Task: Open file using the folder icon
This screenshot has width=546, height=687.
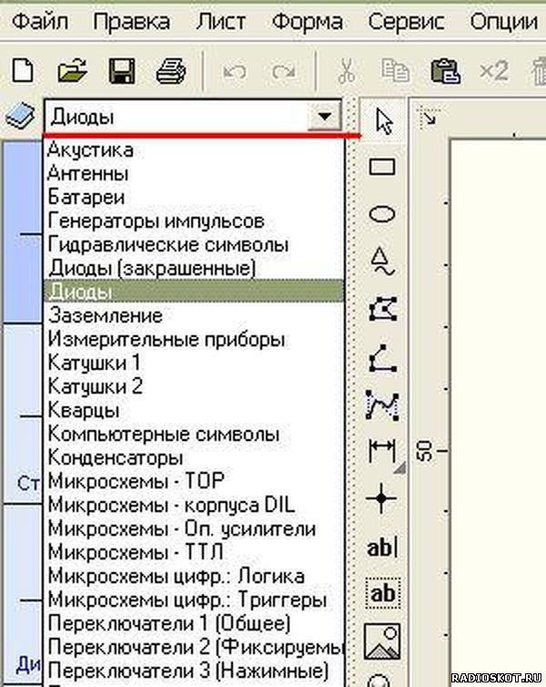Action: click(72, 70)
